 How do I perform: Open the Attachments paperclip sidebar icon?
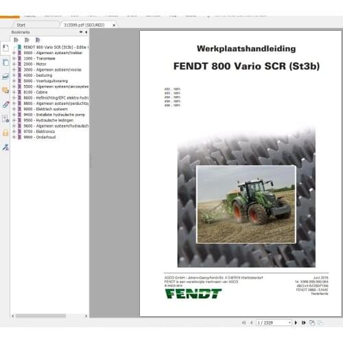point(5,104)
